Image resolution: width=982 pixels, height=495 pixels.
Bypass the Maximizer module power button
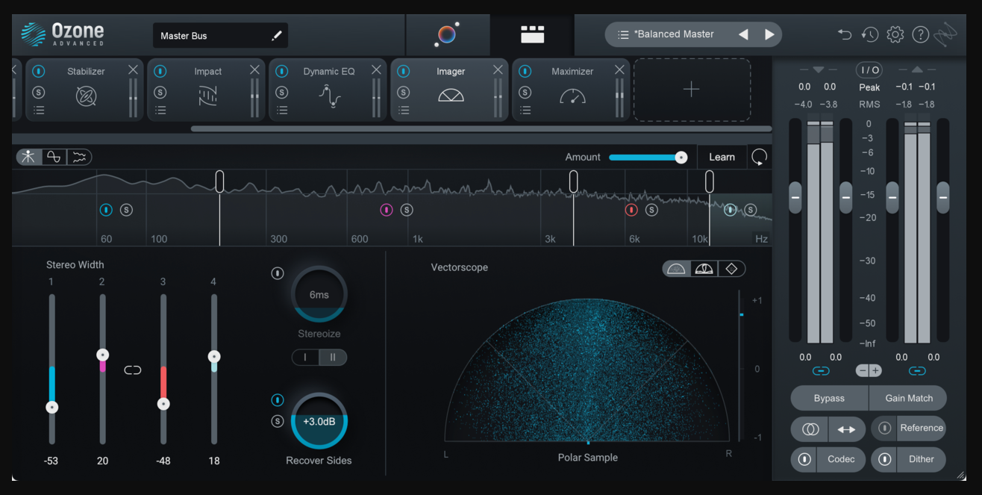[x=525, y=72]
